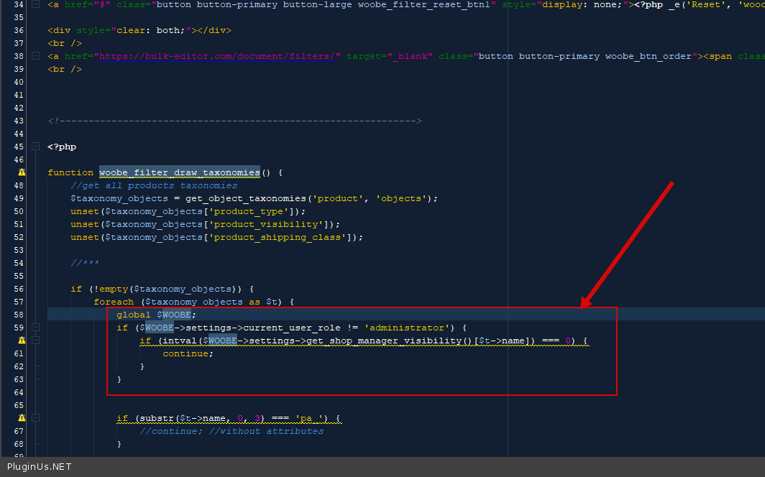Image resolution: width=765 pixels, height=477 pixels.
Task: Collapse the <?php block at line 45
Action: pyautogui.click(x=35, y=147)
